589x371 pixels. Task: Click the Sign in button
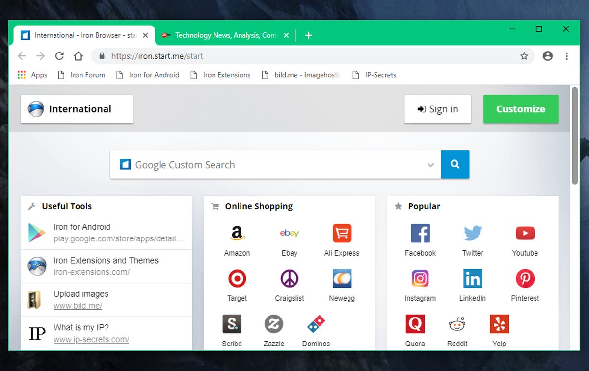click(x=438, y=109)
